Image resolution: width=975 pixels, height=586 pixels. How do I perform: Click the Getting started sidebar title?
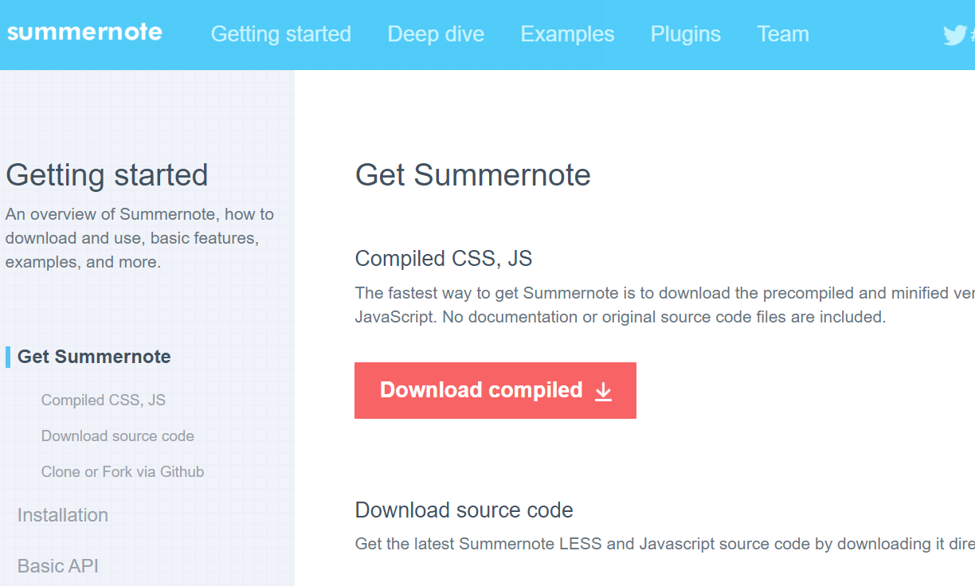pos(107,175)
